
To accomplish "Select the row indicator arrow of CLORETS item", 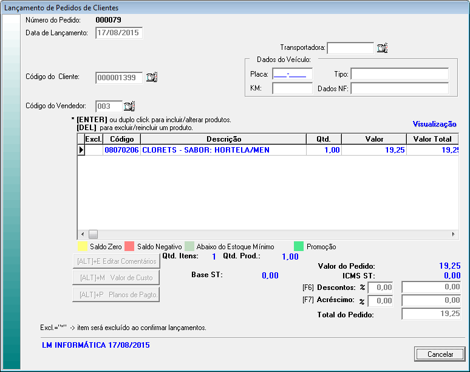I will click(81, 150).
